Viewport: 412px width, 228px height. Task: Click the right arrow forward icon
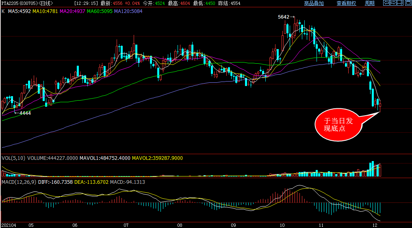pyautogui.click(x=393, y=3)
